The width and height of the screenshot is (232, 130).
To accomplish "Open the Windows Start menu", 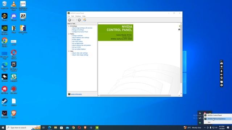I will tap(3, 127).
